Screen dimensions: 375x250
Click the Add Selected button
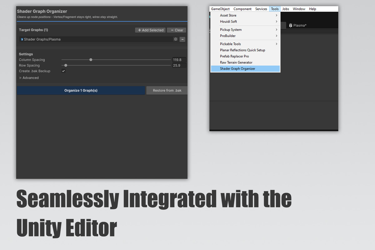pyautogui.click(x=151, y=30)
